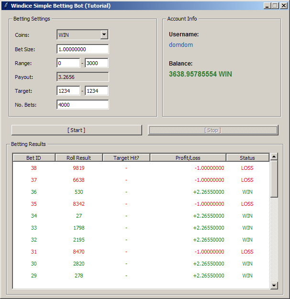Click the Status column header

[x=247, y=158]
